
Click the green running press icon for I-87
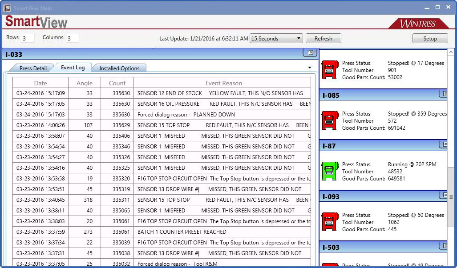(x=330, y=171)
